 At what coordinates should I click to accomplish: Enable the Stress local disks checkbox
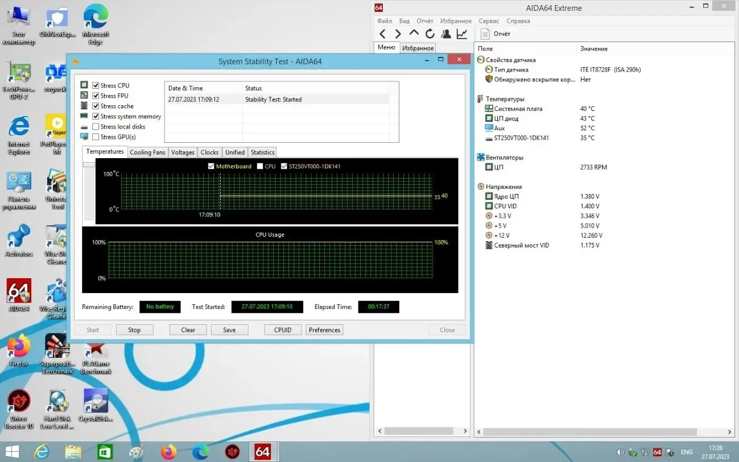point(96,126)
